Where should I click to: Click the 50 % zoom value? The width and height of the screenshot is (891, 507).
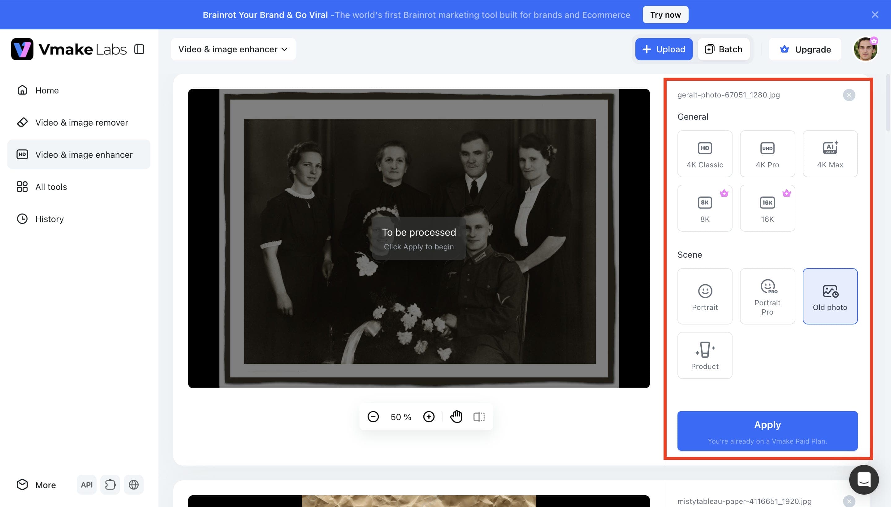pos(401,417)
